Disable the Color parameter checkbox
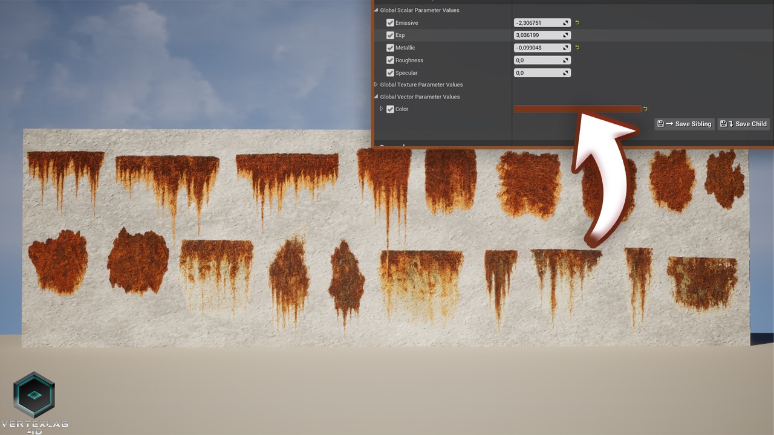 [390, 109]
